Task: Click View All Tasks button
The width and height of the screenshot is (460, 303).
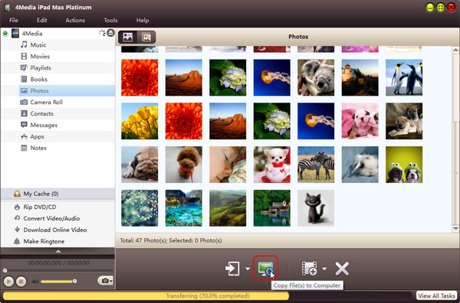Action: pyautogui.click(x=436, y=295)
